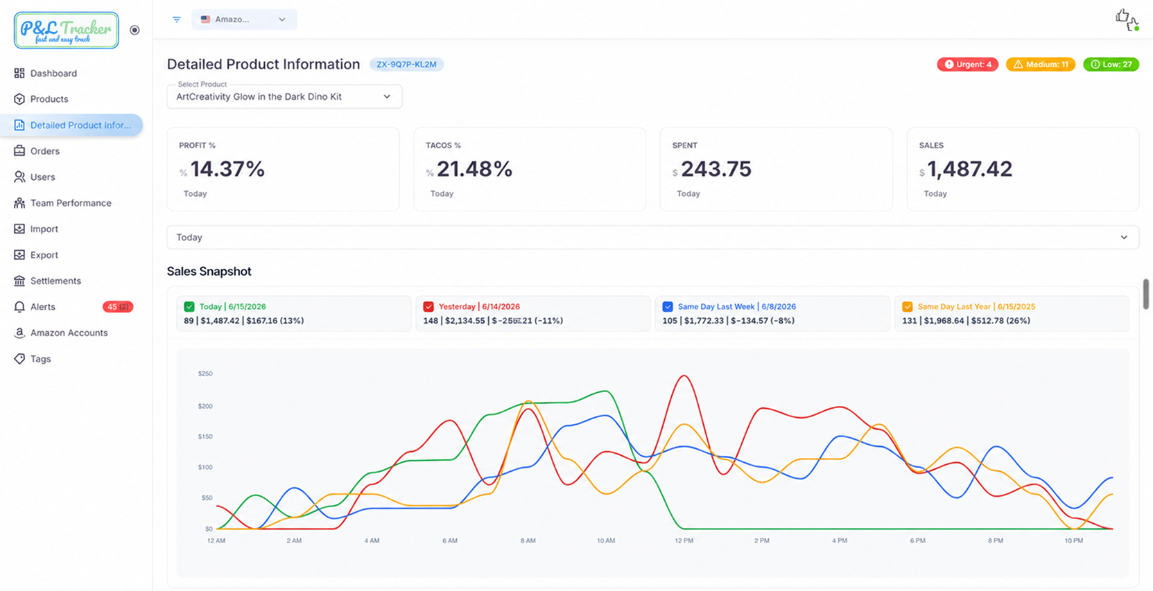
Task: Open the Dashboard page
Action: (x=53, y=73)
